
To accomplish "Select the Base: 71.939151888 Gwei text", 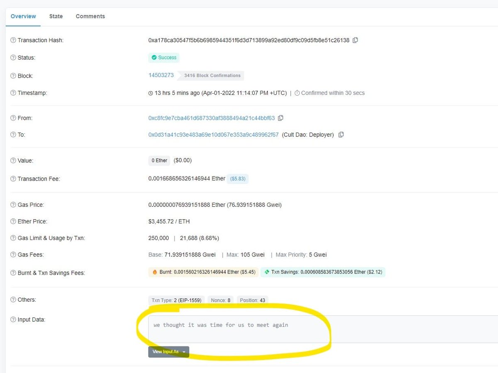I will coord(182,254).
